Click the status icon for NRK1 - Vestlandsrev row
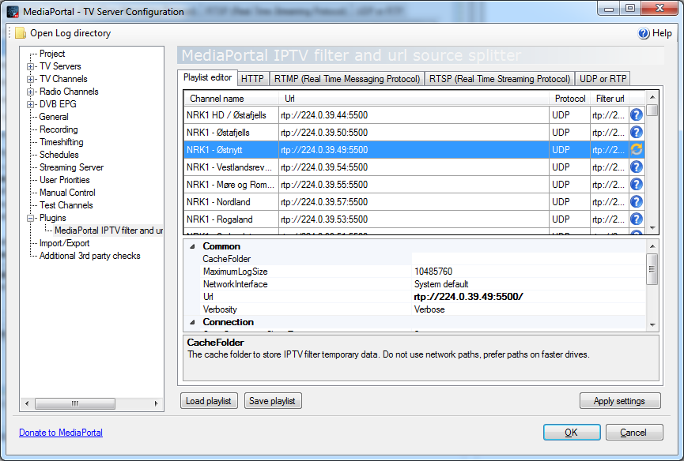This screenshot has height=461, width=684. (x=637, y=167)
